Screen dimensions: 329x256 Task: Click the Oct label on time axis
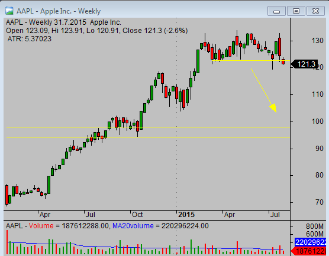[137, 215]
